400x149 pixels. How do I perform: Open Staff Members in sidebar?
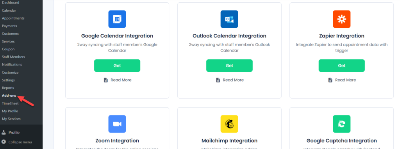point(14,57)
